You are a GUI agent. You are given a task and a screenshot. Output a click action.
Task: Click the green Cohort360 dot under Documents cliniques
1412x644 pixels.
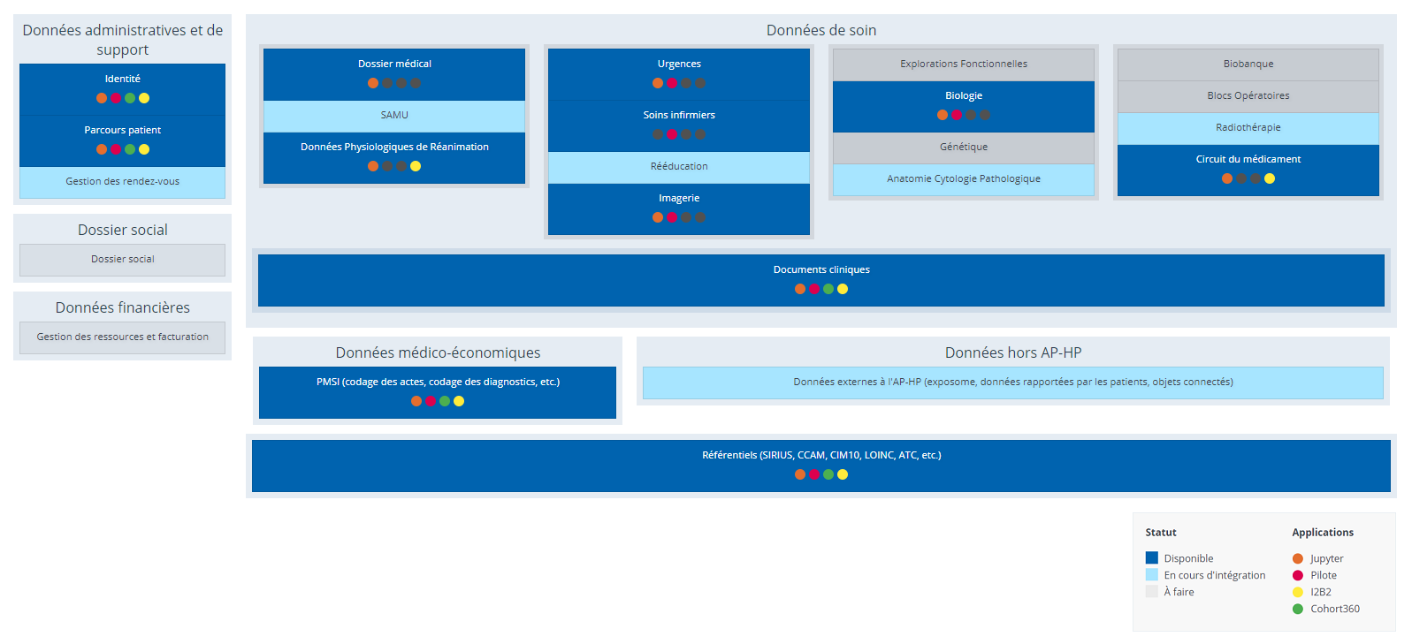point(828,289)
